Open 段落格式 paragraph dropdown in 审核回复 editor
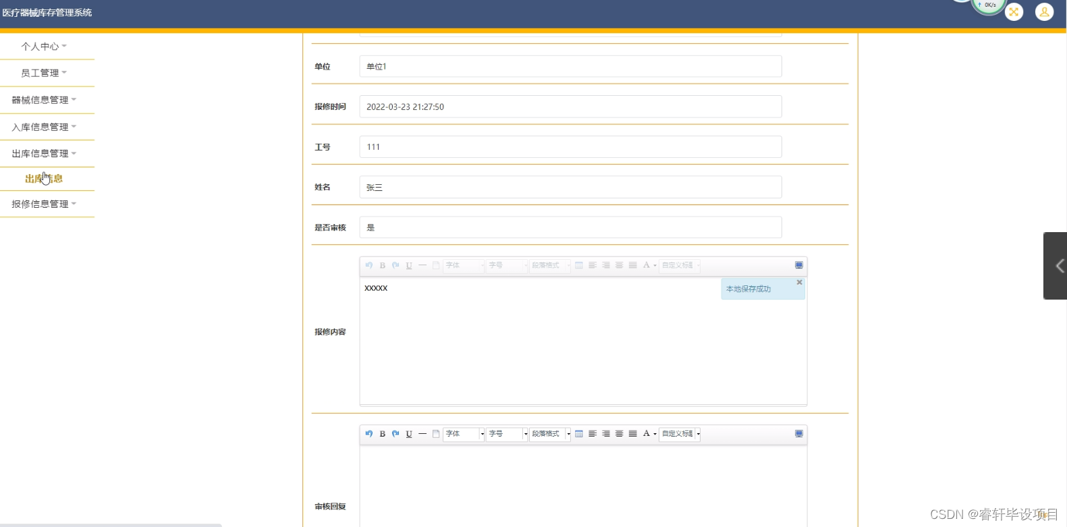Image resolution: width=1067 pixels, height=527 pixels. (x=550, y=434)
